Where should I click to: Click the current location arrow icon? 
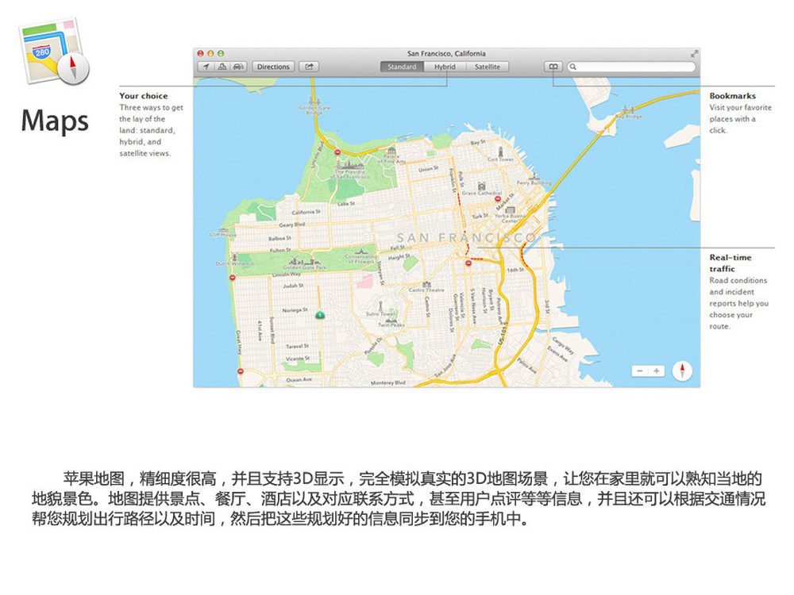click(x=206, y=67)
